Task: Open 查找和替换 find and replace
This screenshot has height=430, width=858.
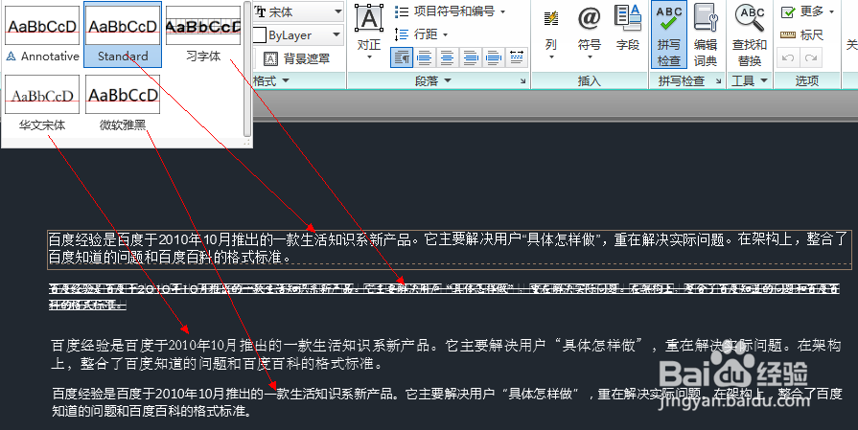Action: click(x=750, y=35)
